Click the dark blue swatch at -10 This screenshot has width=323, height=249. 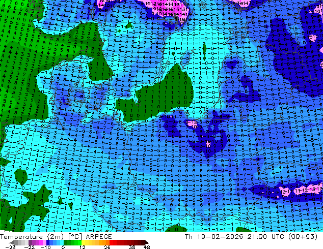[x=48, y=242]
